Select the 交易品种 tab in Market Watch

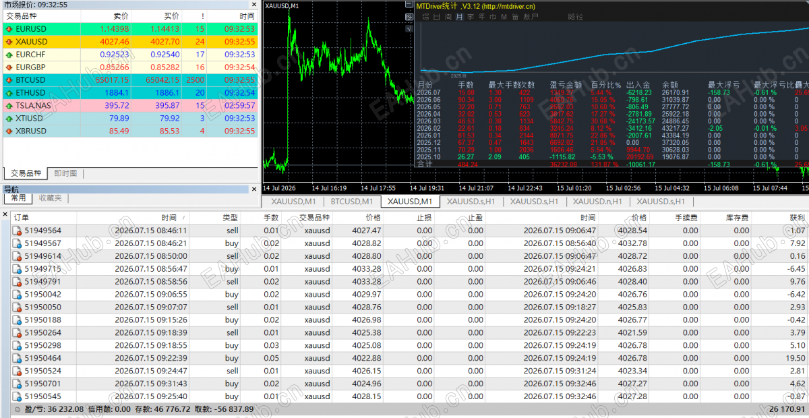coord(25,174)
